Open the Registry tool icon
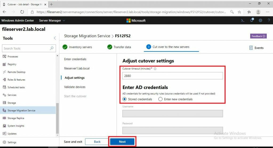The width and height of the screenshot is (273, 148). 4,64
